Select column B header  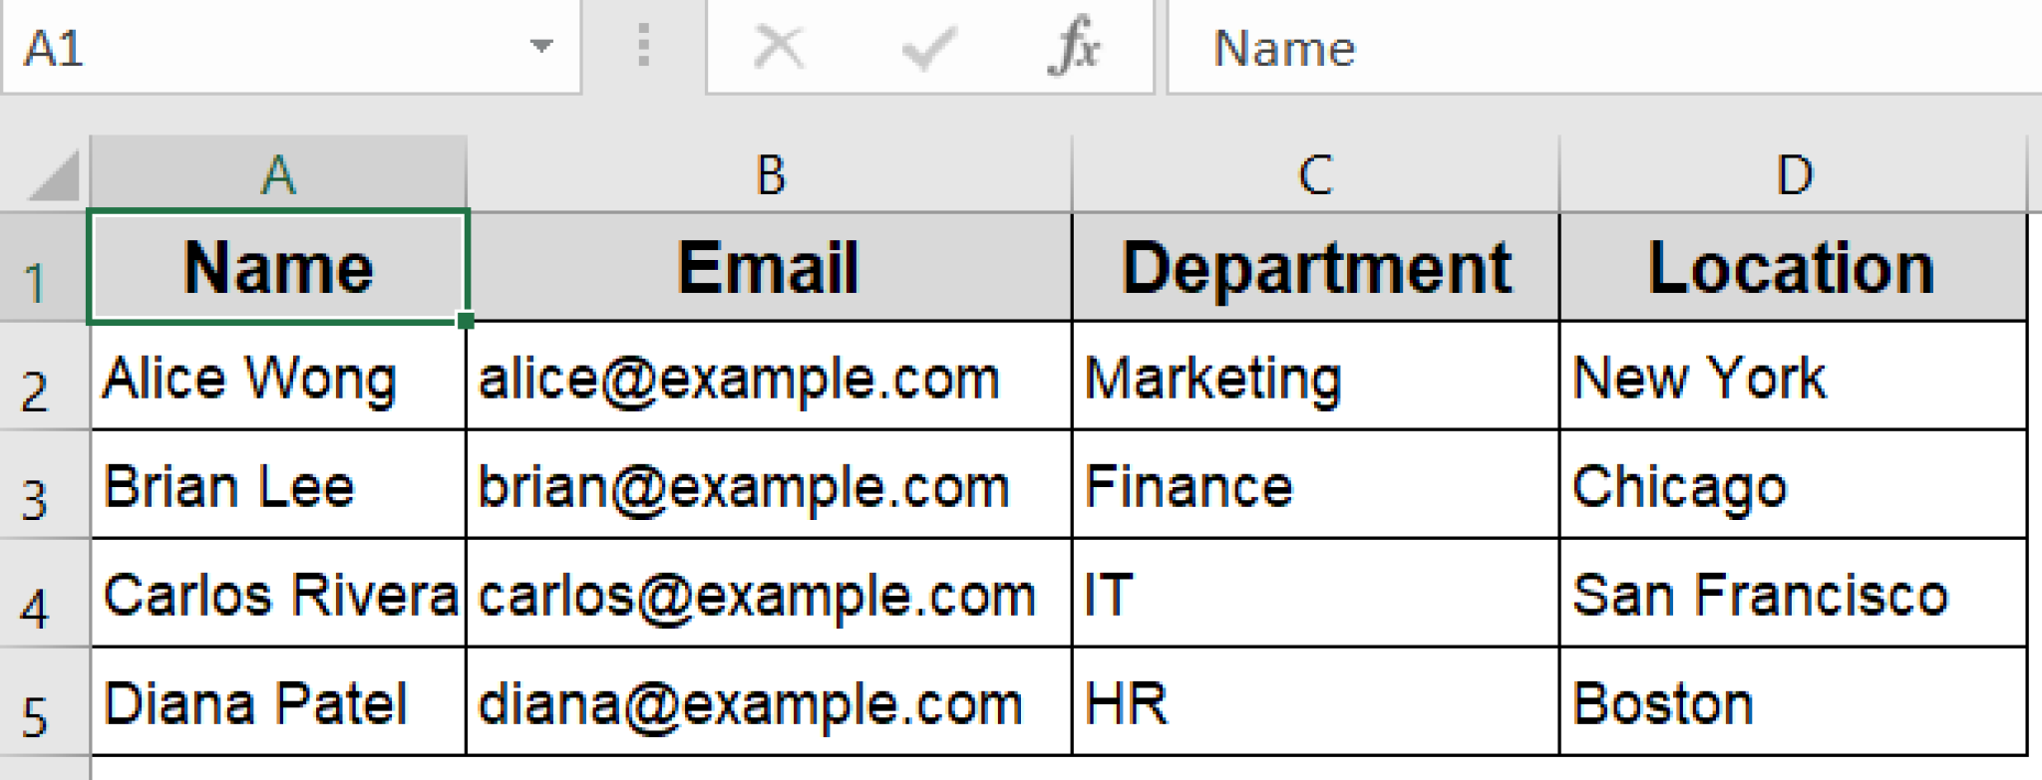(768, 177)
